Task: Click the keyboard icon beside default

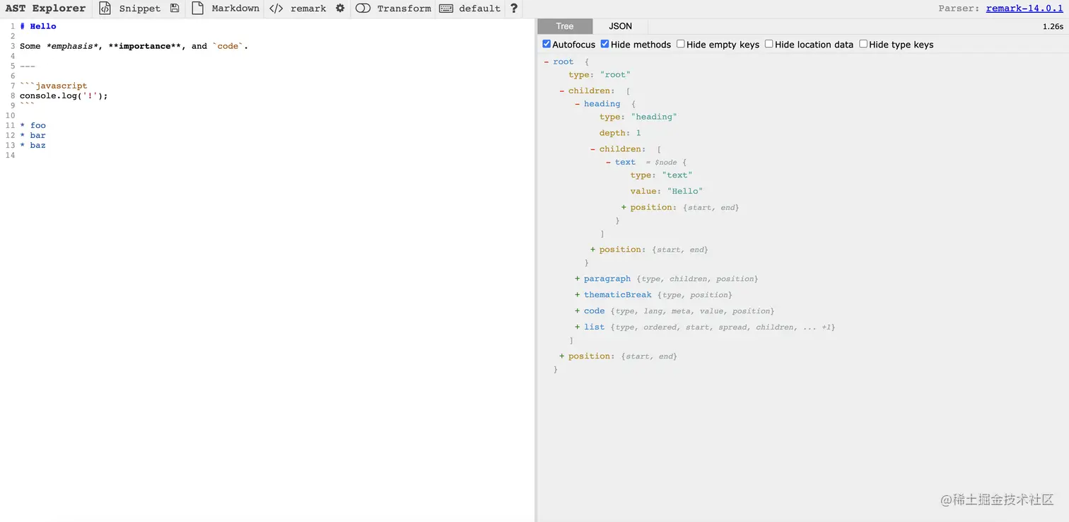Action: click(446, 8)
